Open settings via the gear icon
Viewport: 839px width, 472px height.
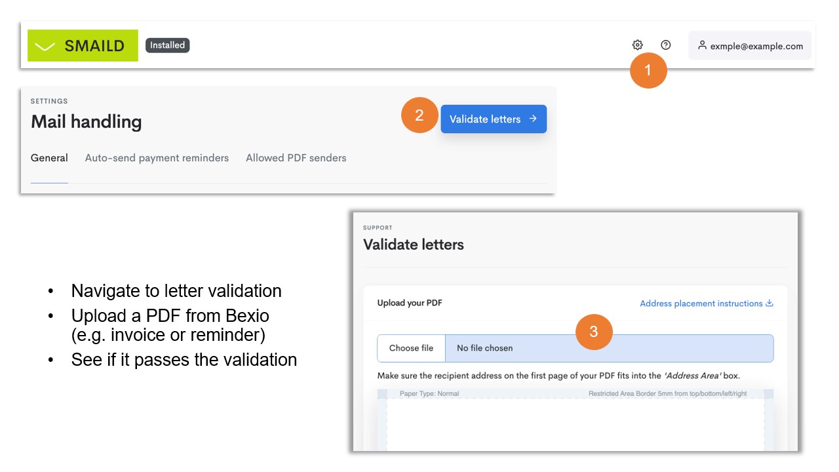pos(637,45)
